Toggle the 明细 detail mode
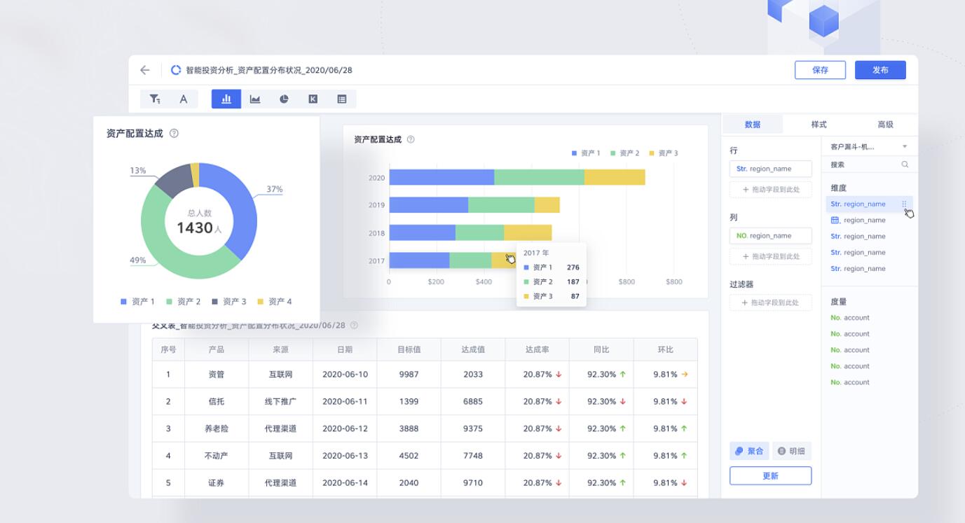Screen dimensions: 965x523 (x=791, y=451)
